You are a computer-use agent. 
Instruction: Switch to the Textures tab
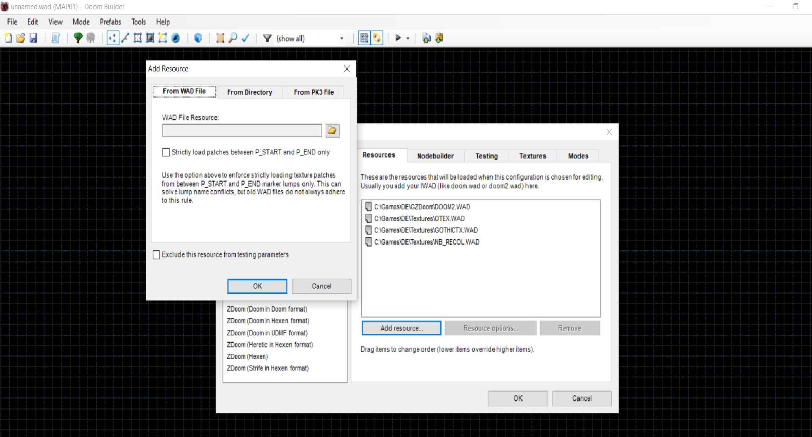533,156
